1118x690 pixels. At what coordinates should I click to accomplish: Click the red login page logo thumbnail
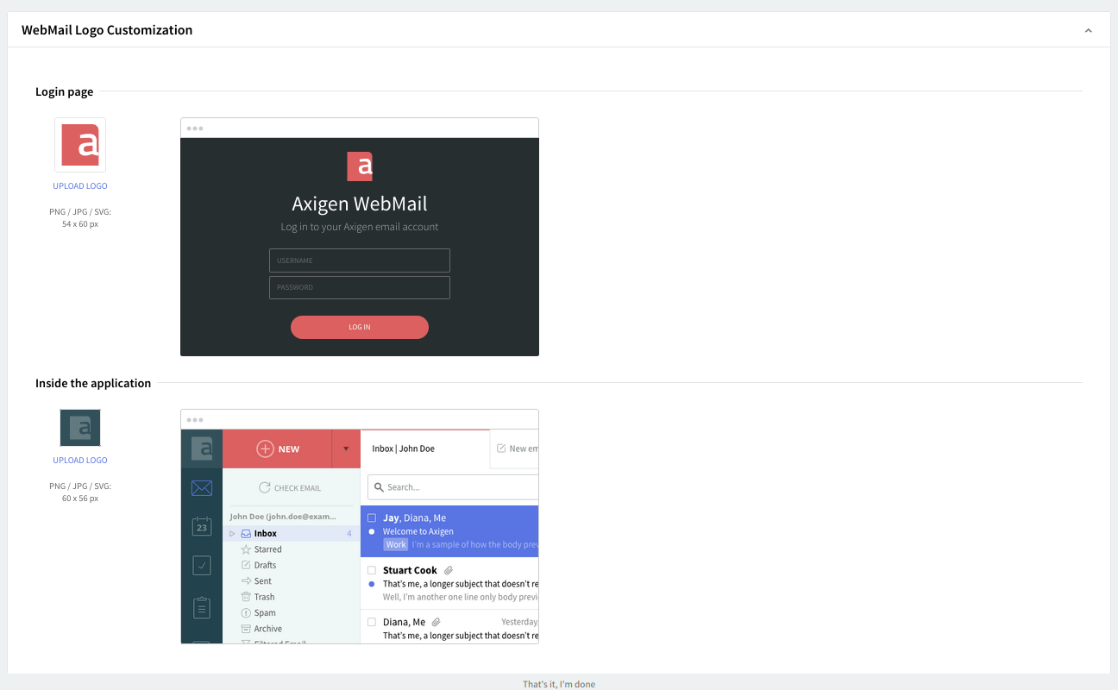80,145
